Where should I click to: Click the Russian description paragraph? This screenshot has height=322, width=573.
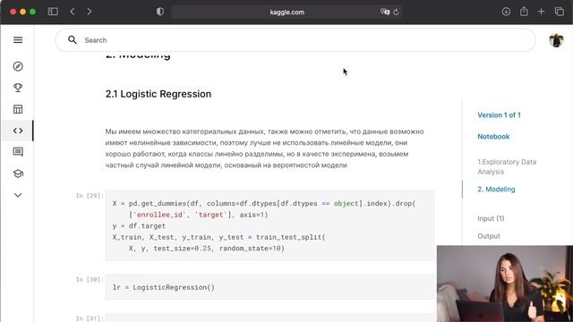(x=265, y=148)
